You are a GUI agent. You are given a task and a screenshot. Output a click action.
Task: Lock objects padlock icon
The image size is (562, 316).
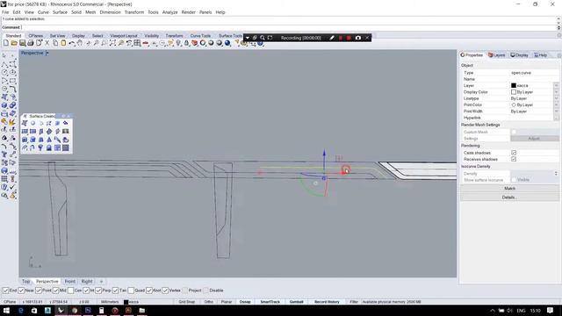point(186,43)
